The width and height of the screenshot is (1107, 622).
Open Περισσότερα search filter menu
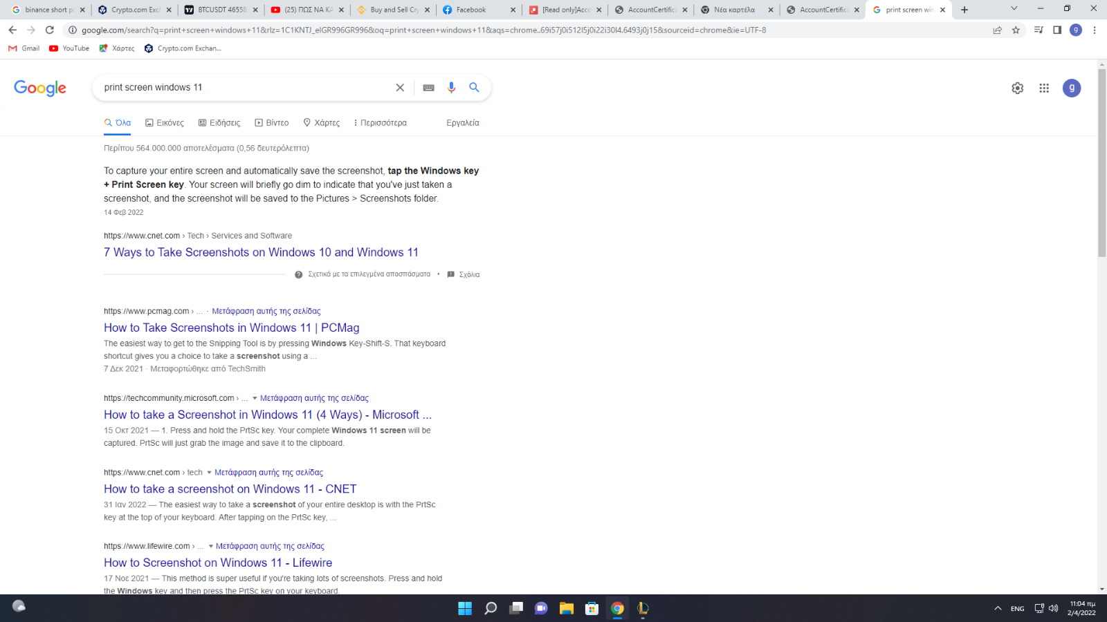pyautogui.click(x=380, y=122)
